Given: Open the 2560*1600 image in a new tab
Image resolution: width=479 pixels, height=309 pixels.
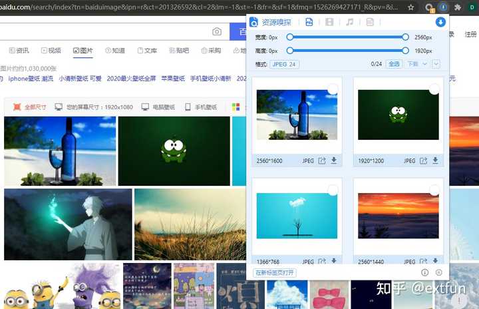Looking at the screenshot, I should (322, 160).
